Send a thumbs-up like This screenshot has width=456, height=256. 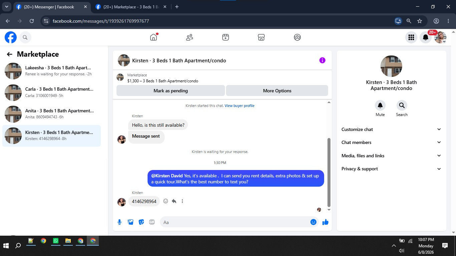pyautogui.click(x=325, y=222)
